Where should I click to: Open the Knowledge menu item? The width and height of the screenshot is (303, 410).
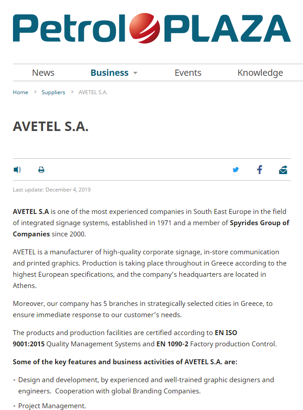(x=260, y=73)
